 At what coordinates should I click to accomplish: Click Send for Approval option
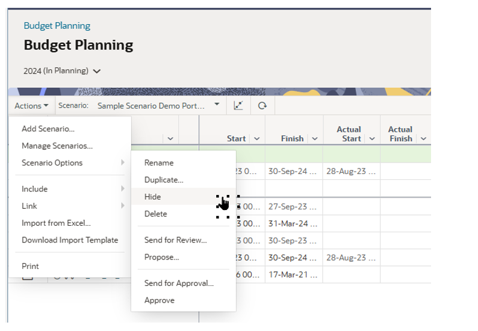(179, 283)
